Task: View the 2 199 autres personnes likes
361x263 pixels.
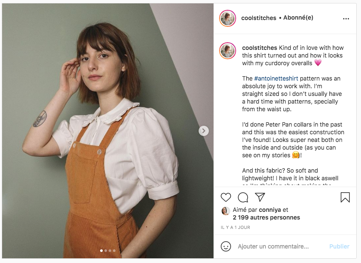Action: pos(266,217)
